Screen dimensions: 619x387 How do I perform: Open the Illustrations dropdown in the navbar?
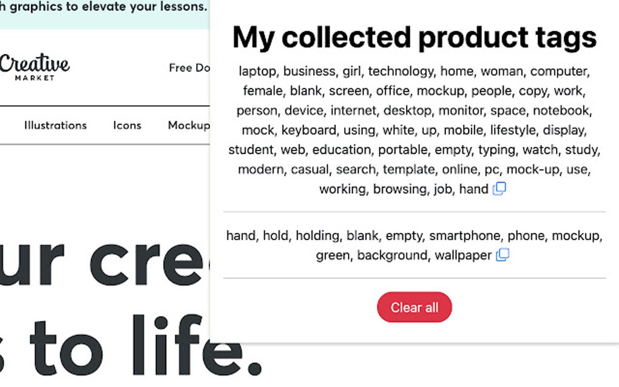55,125
